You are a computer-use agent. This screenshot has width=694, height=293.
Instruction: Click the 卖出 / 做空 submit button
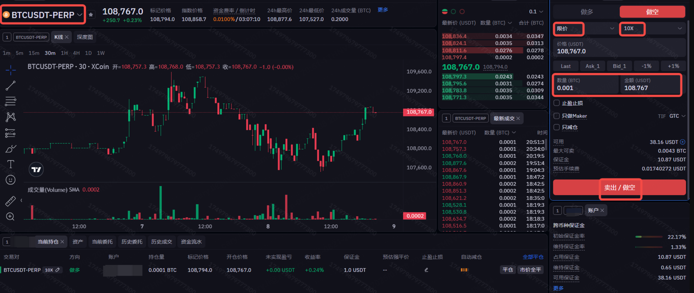[619, 187]
